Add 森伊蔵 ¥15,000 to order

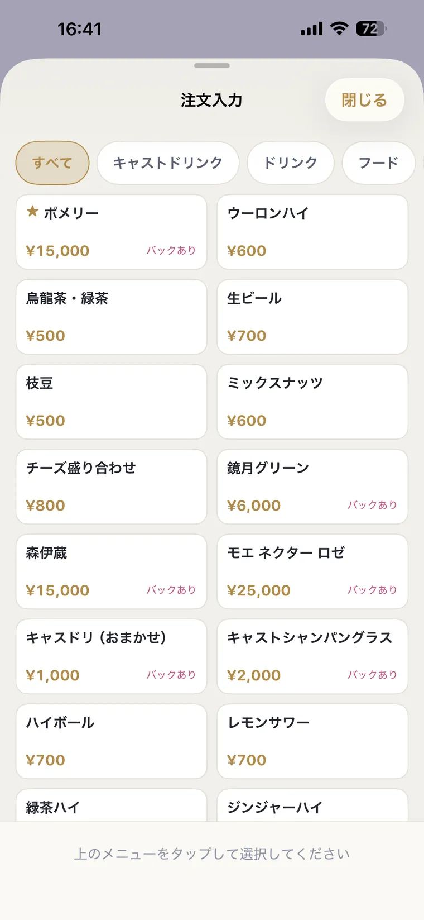tap(112, 571)
